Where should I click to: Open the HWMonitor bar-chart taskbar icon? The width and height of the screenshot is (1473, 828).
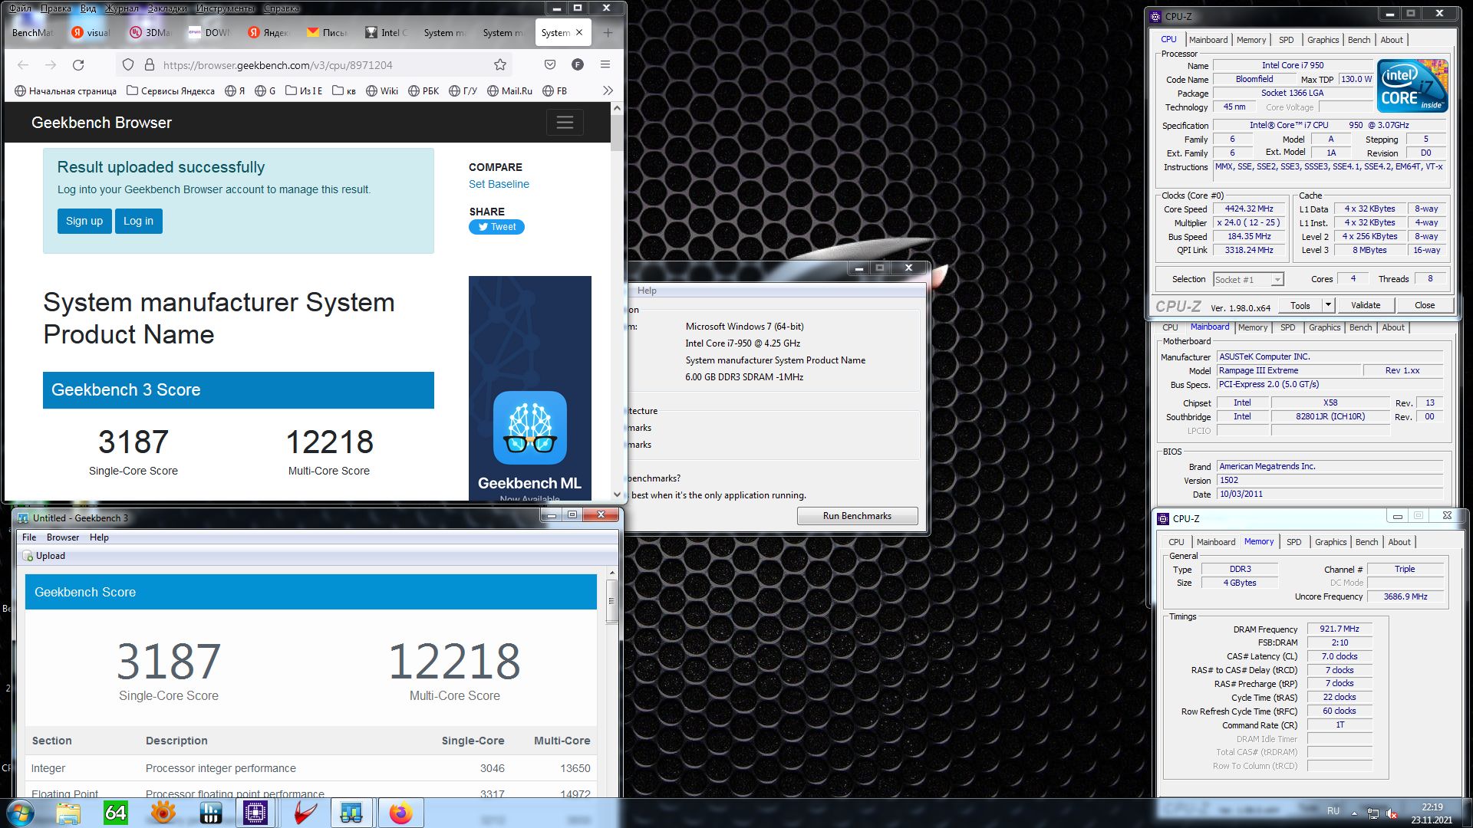pyautogui.click(x=210, y=813)
